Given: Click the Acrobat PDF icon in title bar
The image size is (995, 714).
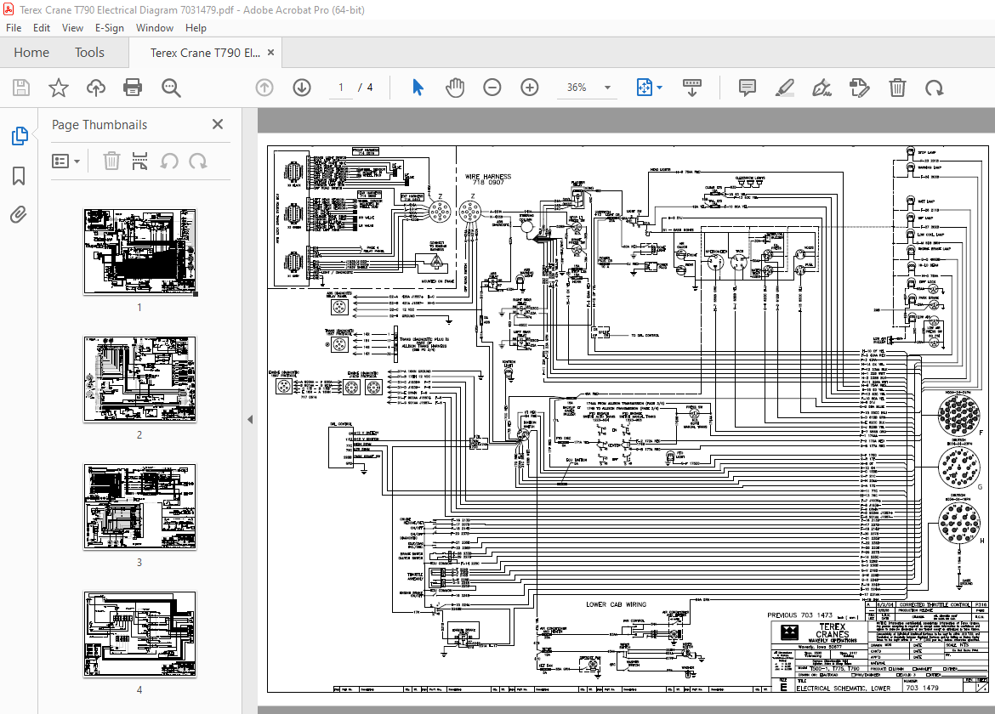Looking at the screenshot, I should pos(9,9).
